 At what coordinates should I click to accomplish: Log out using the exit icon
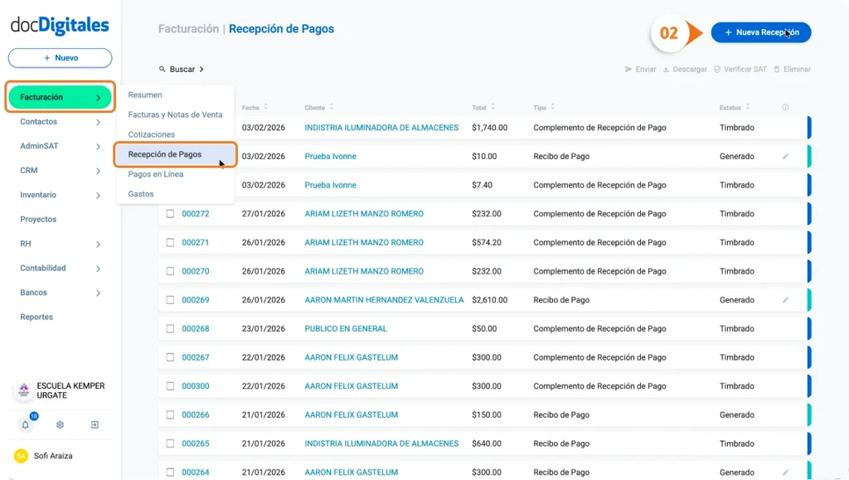(x=95, y=424)
